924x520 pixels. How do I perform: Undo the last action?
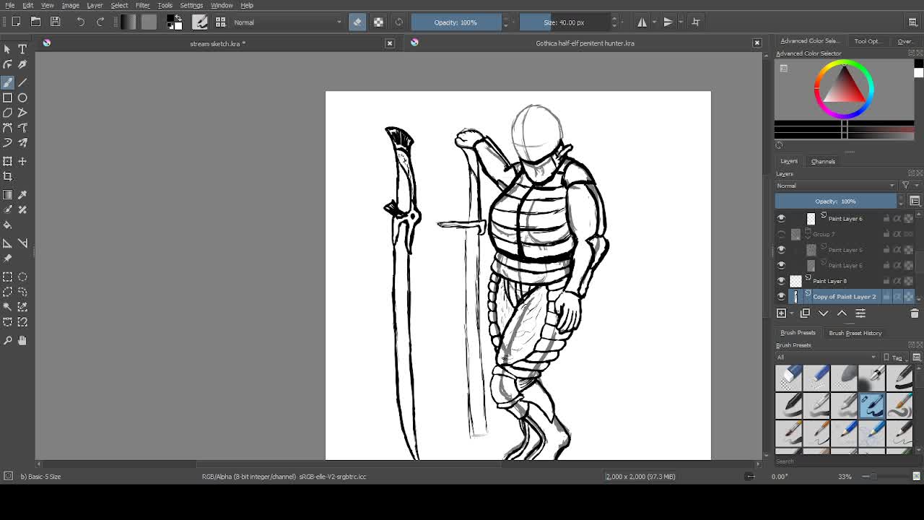[x=81, y=22]
